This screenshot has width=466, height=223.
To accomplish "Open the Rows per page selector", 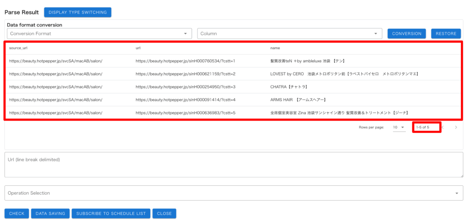I will click(399, 127).
